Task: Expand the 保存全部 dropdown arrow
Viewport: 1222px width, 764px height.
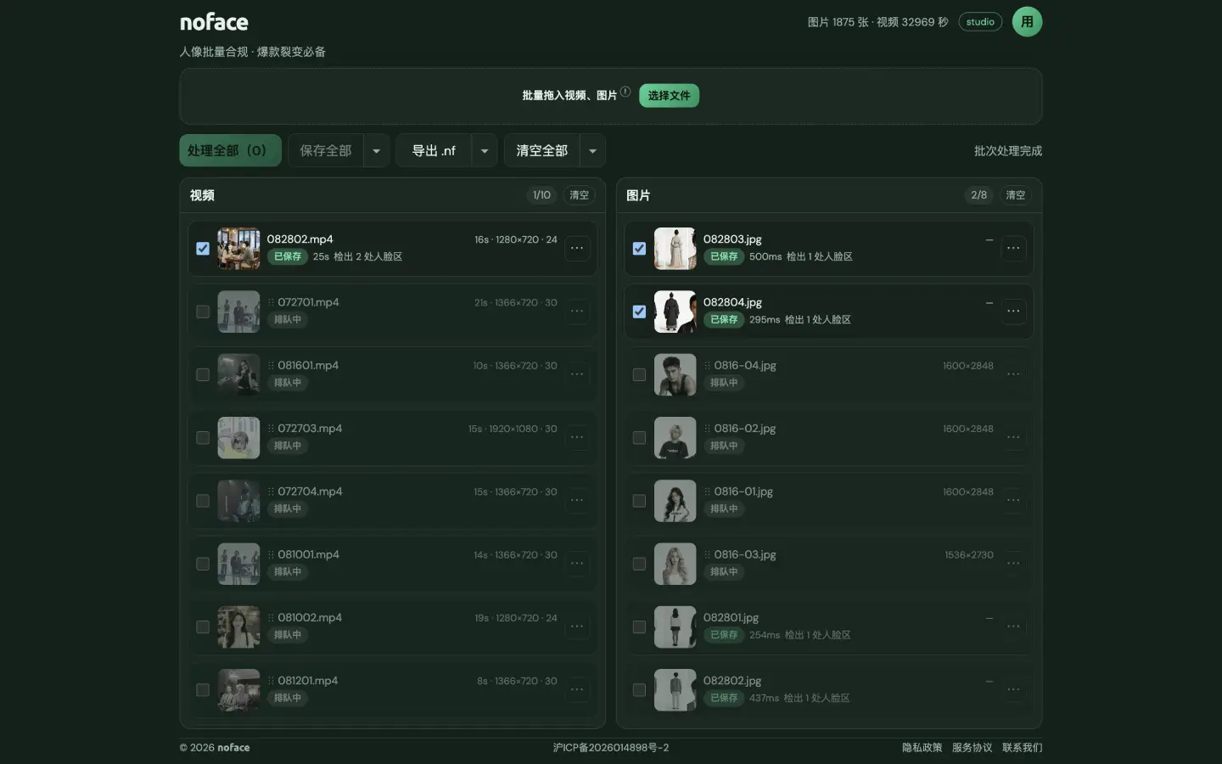Action: pos(377,151)
